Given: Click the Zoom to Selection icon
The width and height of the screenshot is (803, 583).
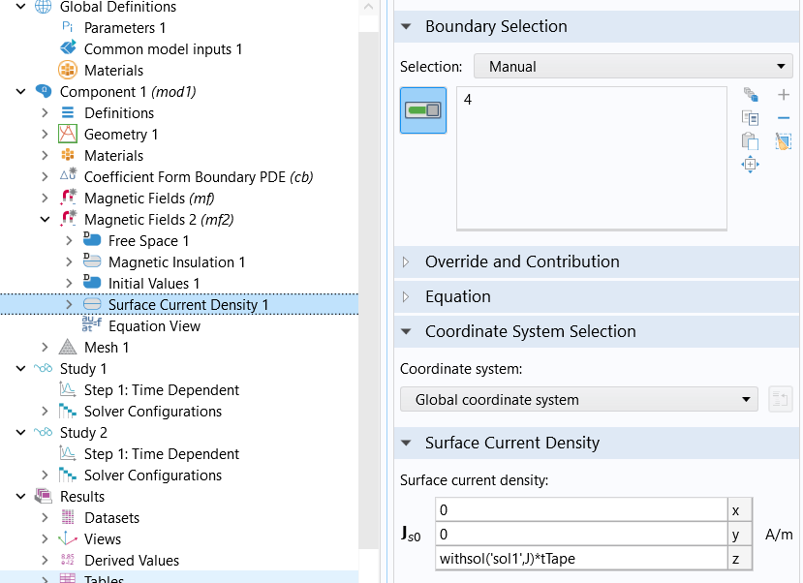Looking at the screenshot, I should click(x=750, y=165).
